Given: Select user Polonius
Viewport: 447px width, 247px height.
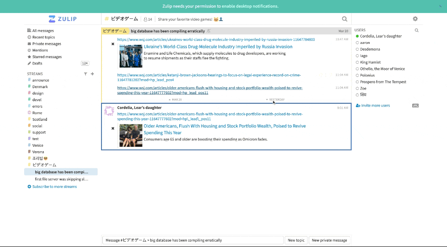Looking at the screenshot, I should (367, 75).
